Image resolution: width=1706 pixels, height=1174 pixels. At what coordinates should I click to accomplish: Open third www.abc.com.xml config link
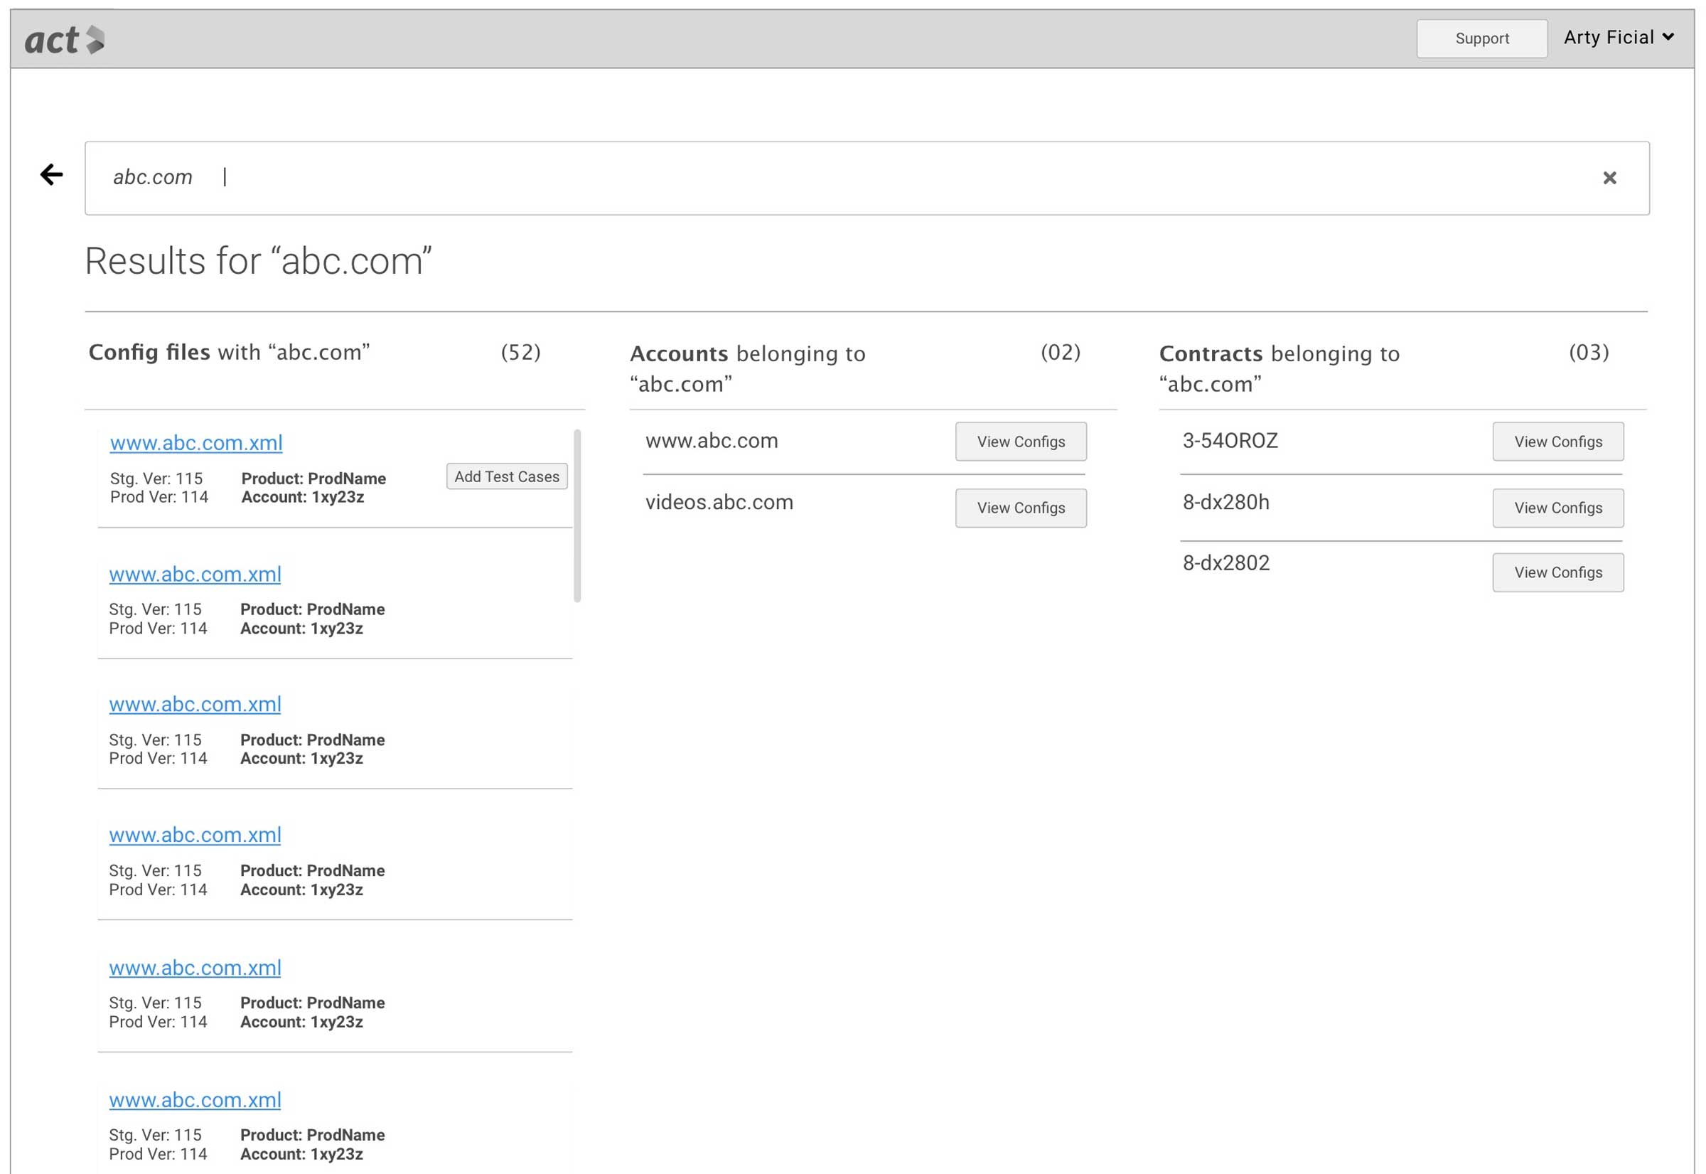point(195,704)
